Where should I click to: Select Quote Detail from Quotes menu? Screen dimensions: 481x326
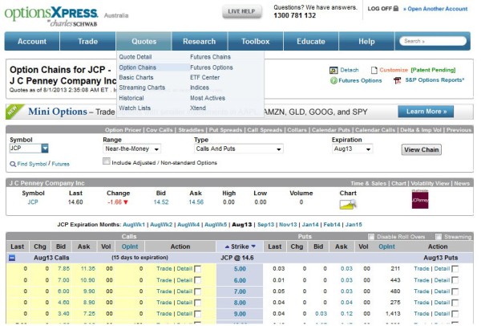click(135, 57)
